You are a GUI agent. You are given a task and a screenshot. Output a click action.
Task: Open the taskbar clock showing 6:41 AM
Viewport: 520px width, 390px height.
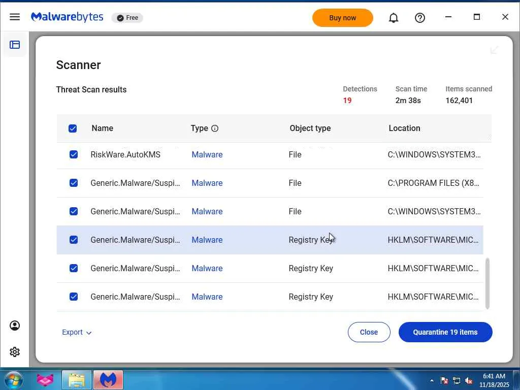494,380
